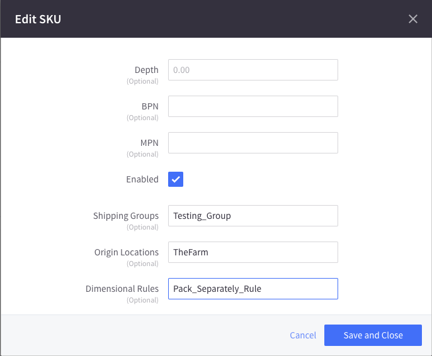
Task: Open the Shipping Groups field containing Testing_Group
Action: coord(253,216)
